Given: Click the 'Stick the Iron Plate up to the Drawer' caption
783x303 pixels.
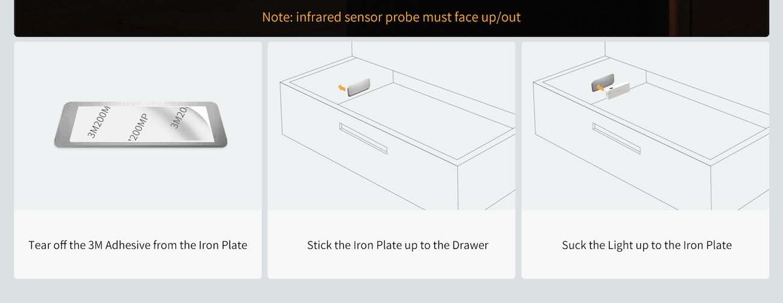Looking at the screenshot, I should [x=398, y=245].
